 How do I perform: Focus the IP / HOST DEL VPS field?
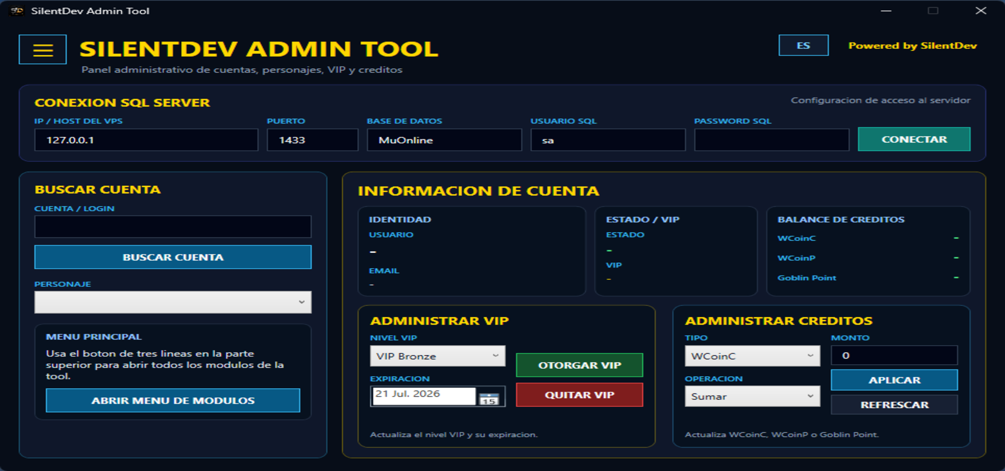click(146, 140)
